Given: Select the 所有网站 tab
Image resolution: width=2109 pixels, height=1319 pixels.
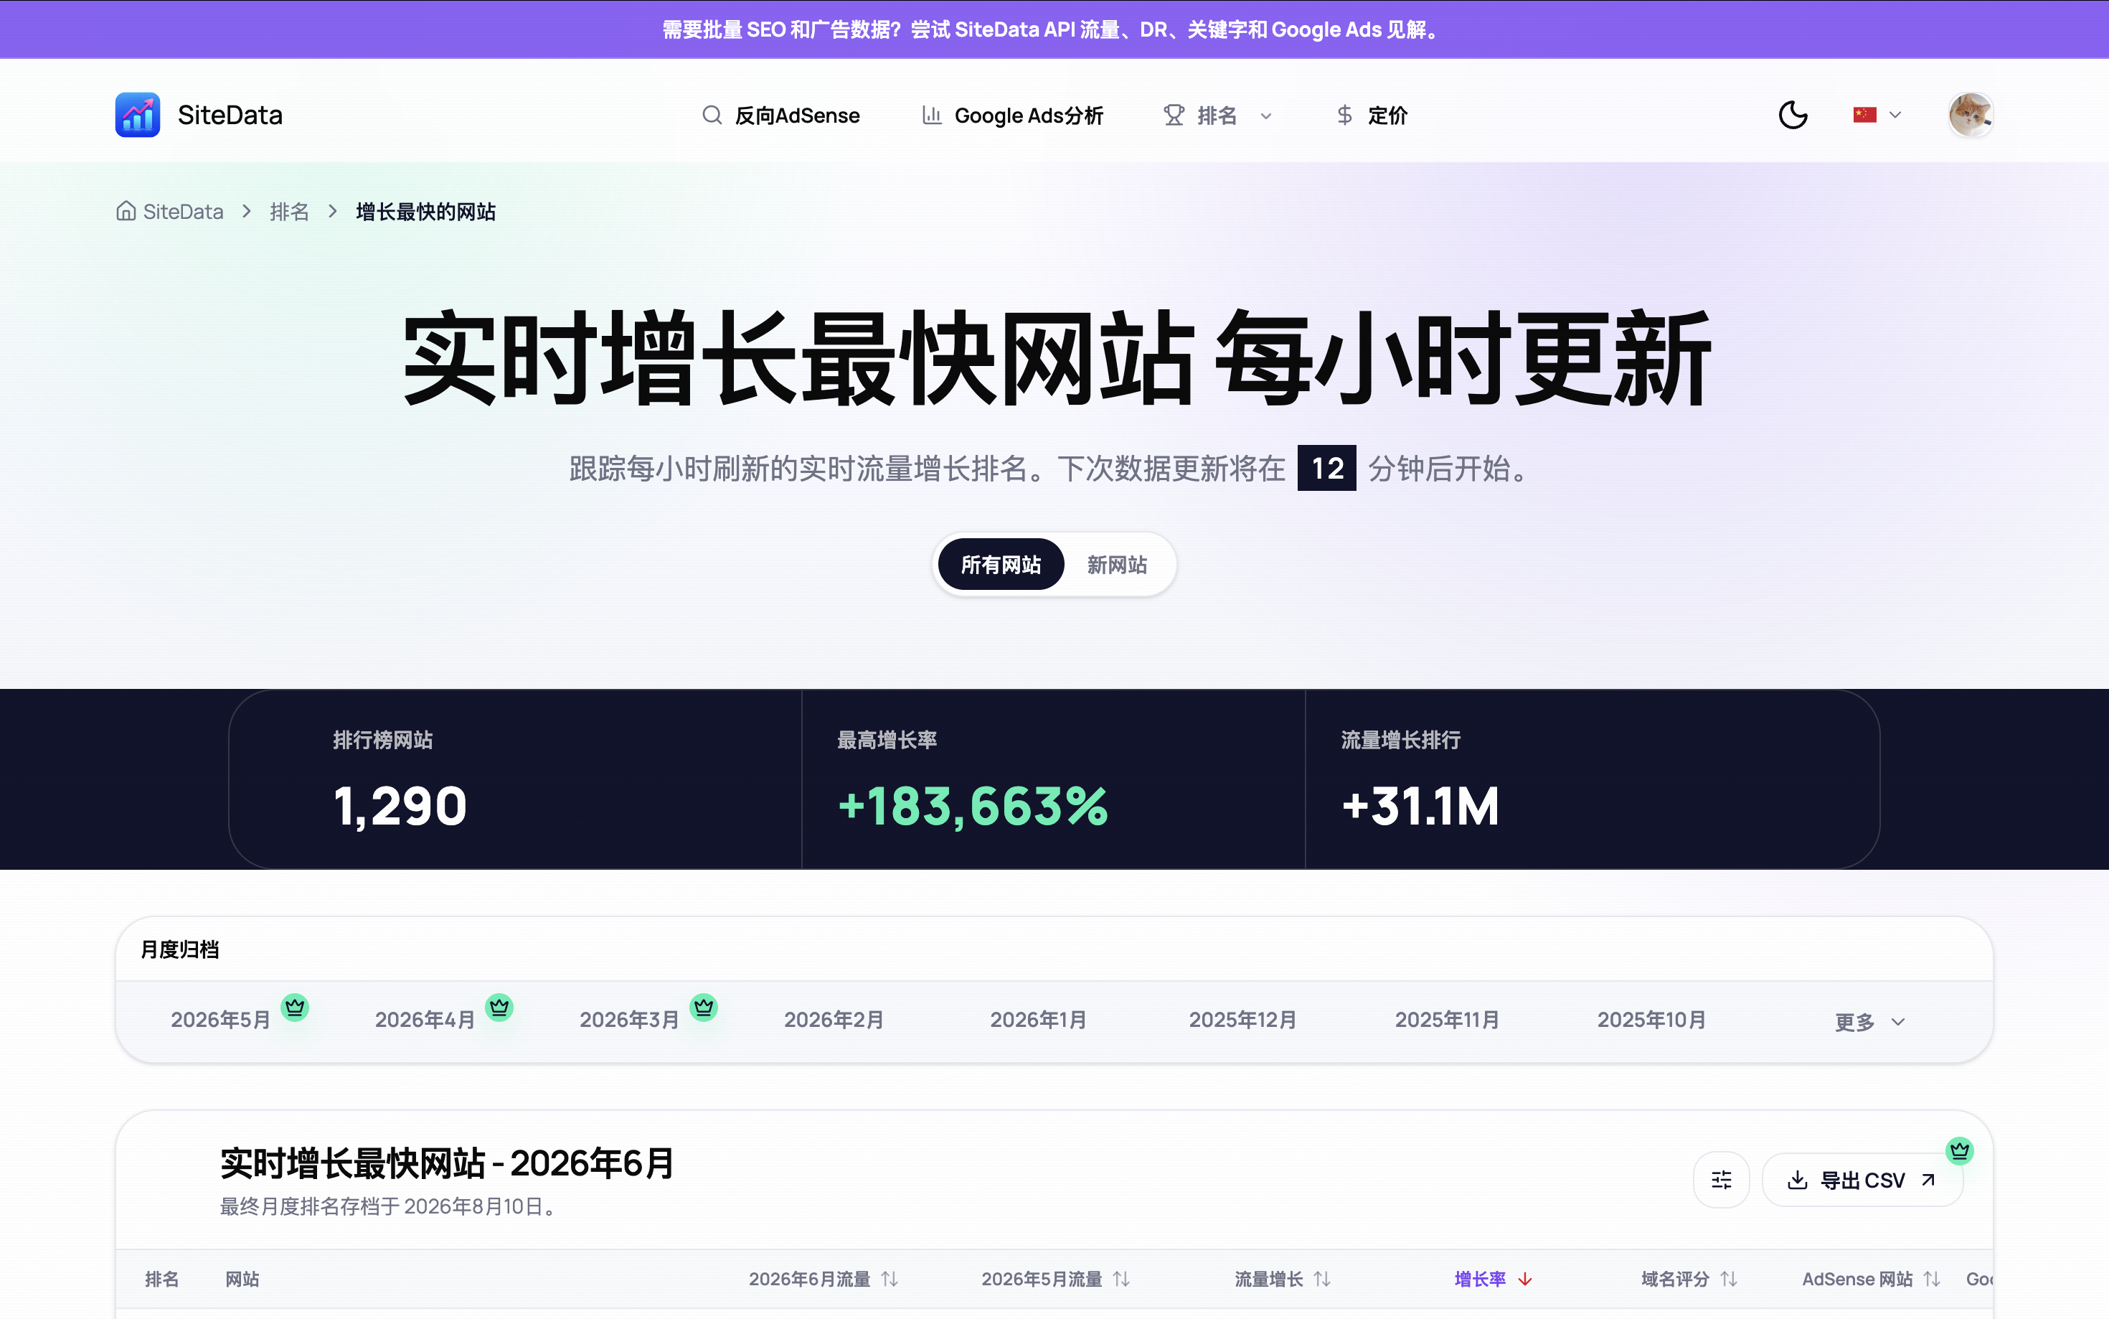Looking at the screenshot, I should tap(1001, 564).
